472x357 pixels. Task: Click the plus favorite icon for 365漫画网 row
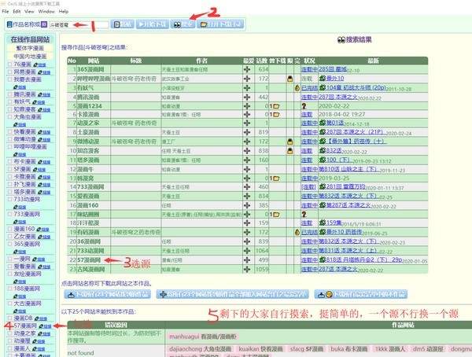point(246,70)
